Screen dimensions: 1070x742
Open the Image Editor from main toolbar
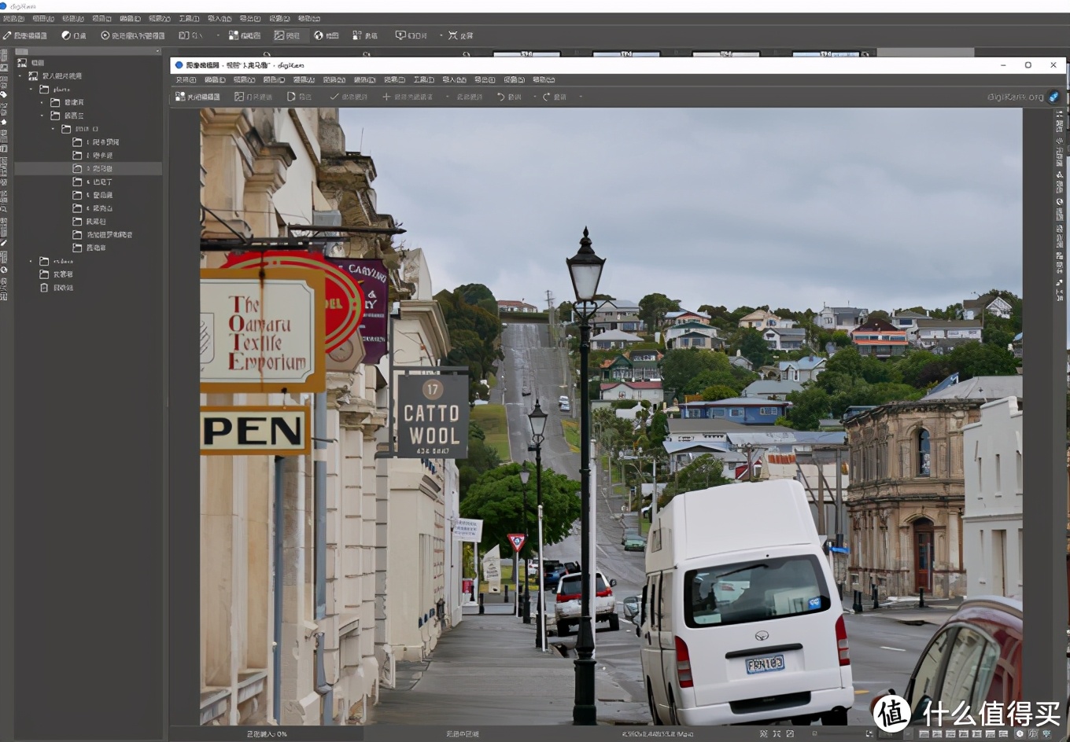24,35
